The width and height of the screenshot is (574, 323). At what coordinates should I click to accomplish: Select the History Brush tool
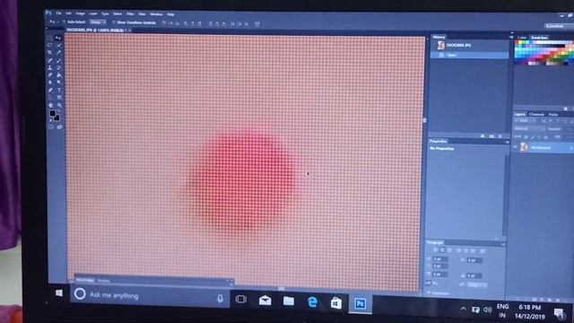58,67
